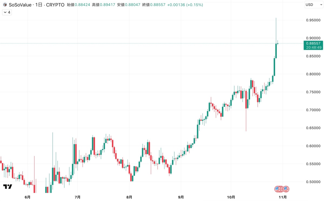Select the 11月 time axis label
The height and width of the screenshot is (201, 324).
[x=283, y=197]
